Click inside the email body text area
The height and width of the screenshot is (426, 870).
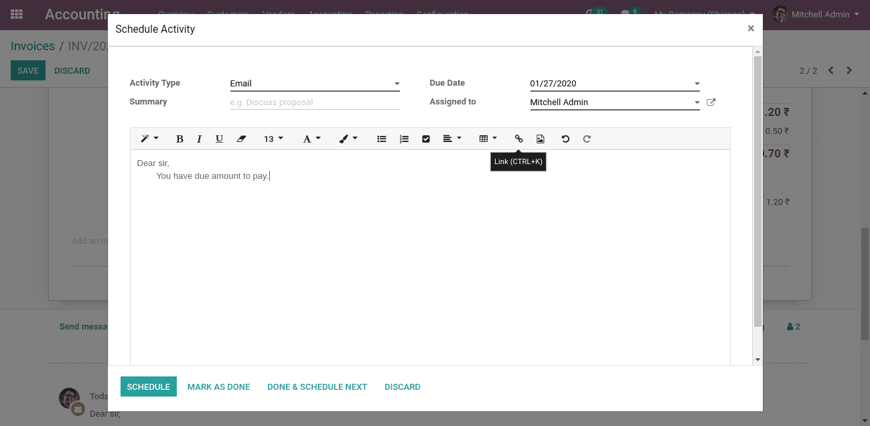pos(430,258)
